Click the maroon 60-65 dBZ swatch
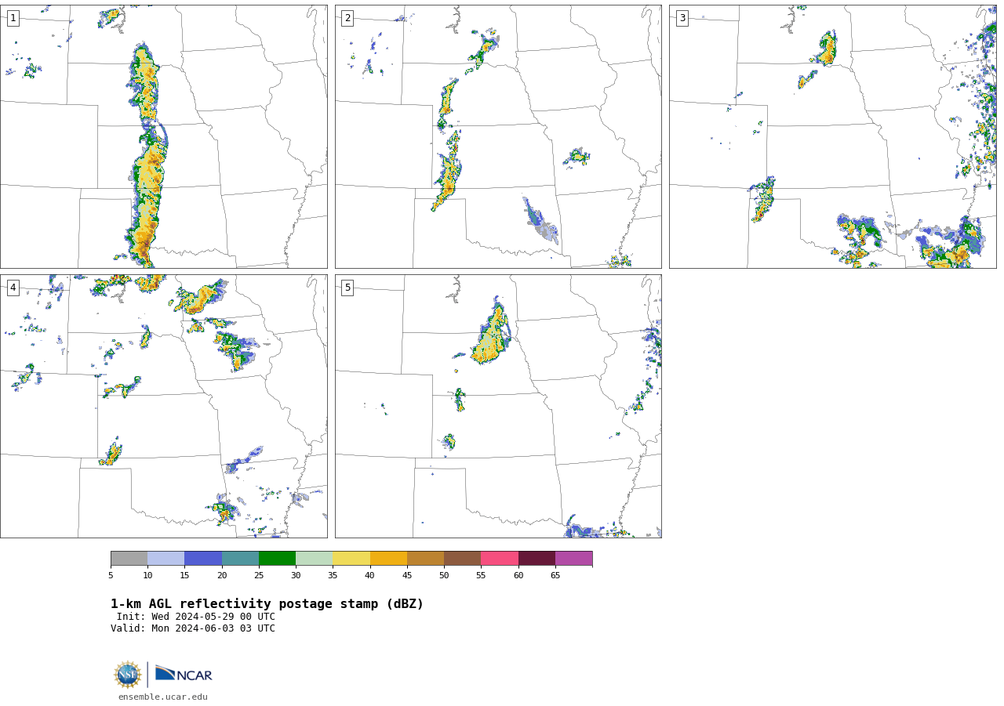Viewport: 1004px width, 706px height. pos(537,558)
